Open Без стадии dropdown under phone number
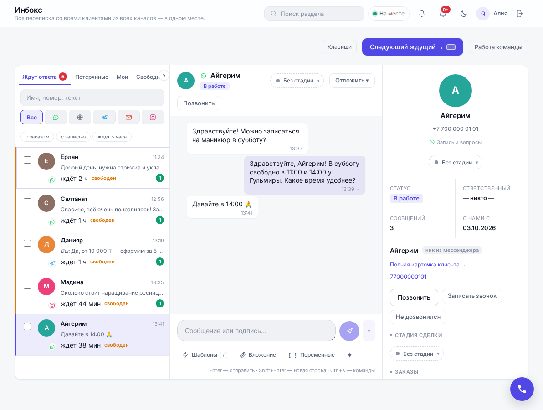The height and width of the screenshot is (410, 543). tap(456, 163)
